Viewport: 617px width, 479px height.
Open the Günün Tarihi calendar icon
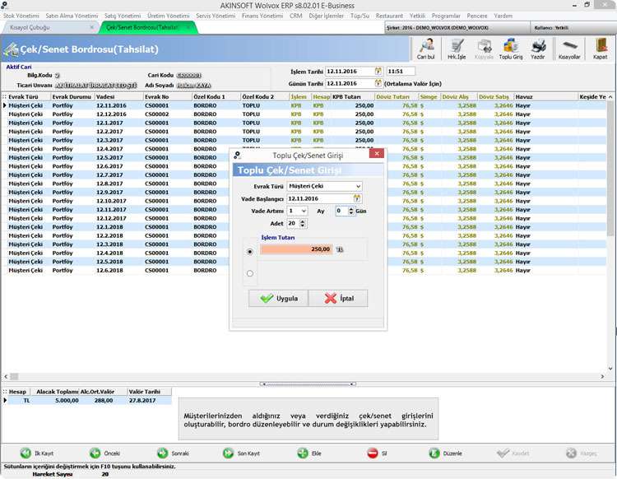pyautogui.click(x=378, y=83)
